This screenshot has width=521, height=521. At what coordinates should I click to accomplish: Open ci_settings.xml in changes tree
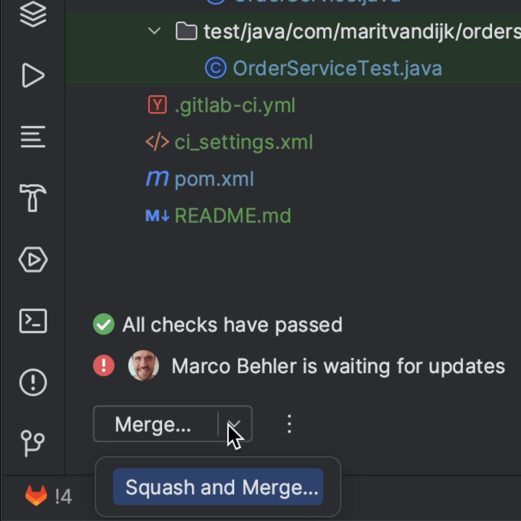tap(243, 142)
